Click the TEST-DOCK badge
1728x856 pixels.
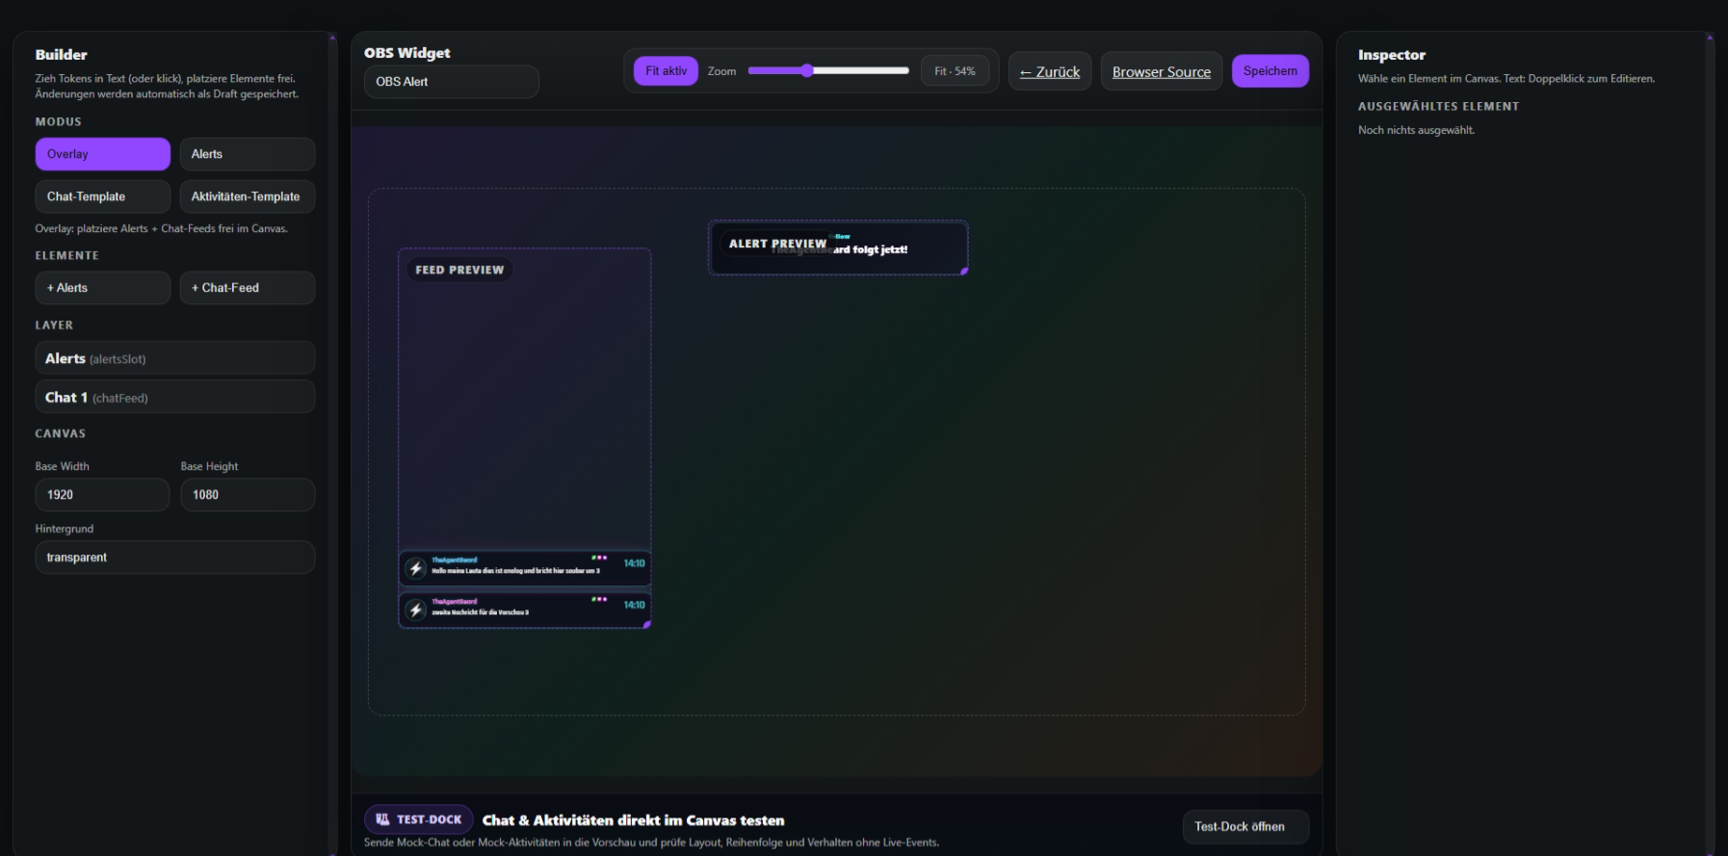pyautogui.click(x=419, y=819)
